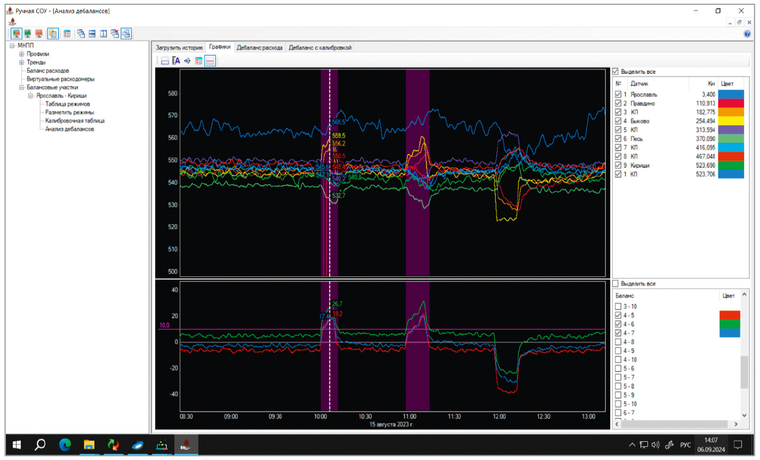Screen dimensions: 760x460
Task: Click the tile windows vertically icon
Action: (103, 34)
